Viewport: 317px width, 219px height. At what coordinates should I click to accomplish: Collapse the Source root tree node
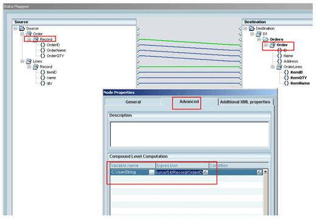coord(15,29)
